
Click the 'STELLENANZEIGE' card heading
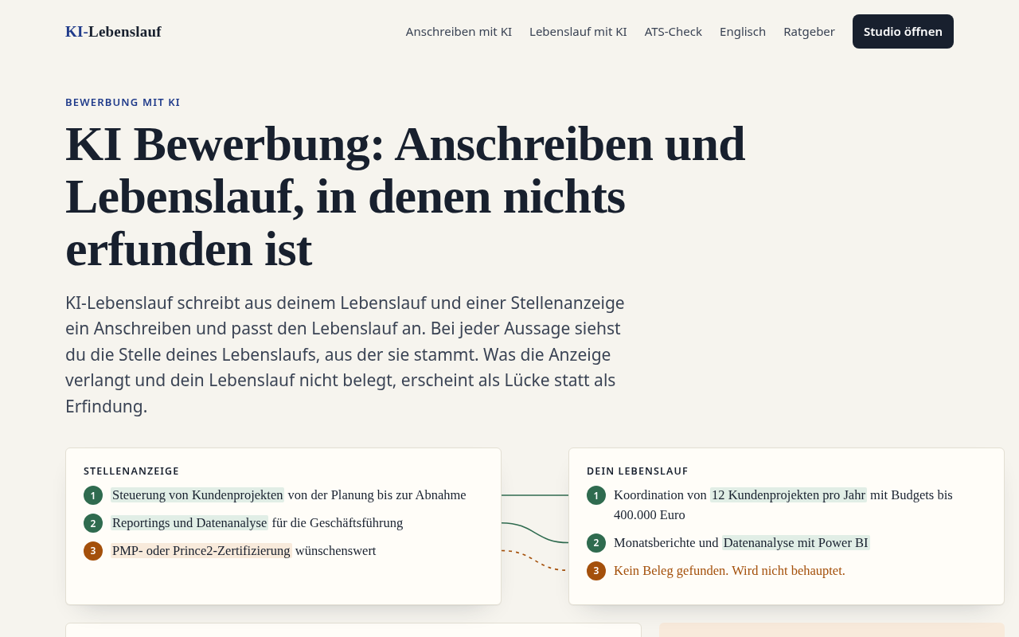click(x=131, y=471)
